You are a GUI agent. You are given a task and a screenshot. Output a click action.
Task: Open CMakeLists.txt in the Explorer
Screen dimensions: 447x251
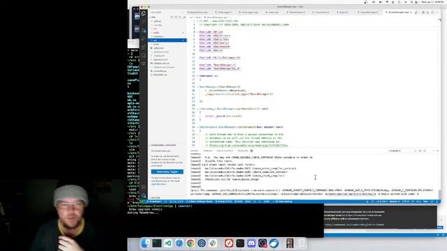click(161, 63)
